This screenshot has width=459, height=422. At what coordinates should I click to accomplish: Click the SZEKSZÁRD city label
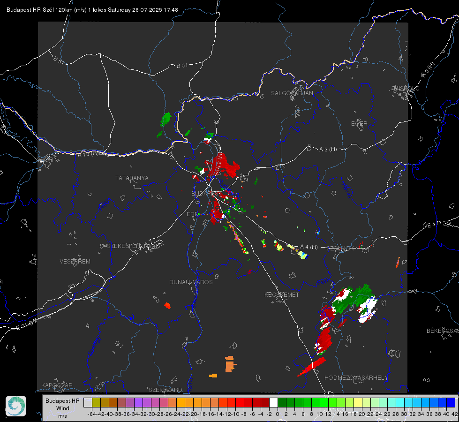(166, 390)
